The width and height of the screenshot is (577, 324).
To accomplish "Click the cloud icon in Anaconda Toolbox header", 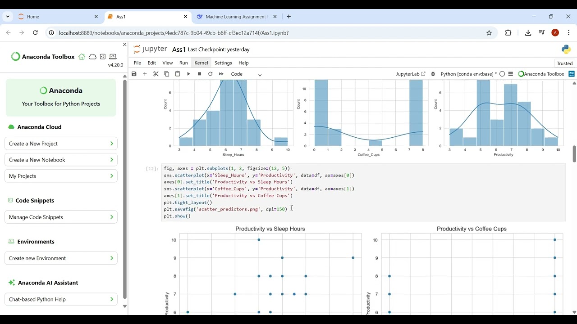I will tap(92, 57).
